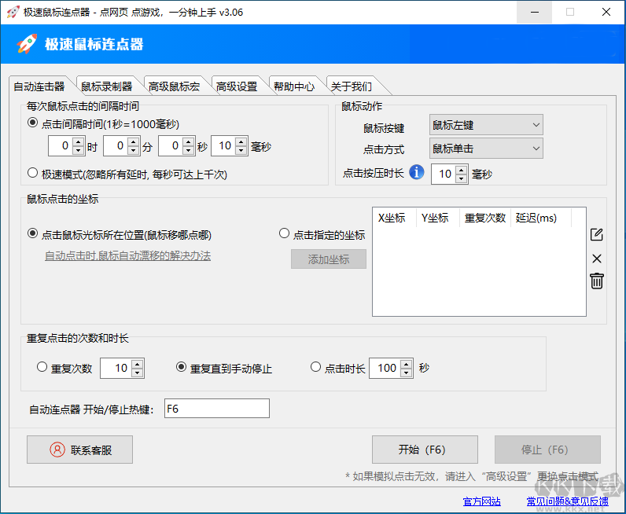The image size is (626, 514).
Task: Open the 高级鼠标宏 tab
Action: [174, 86]
